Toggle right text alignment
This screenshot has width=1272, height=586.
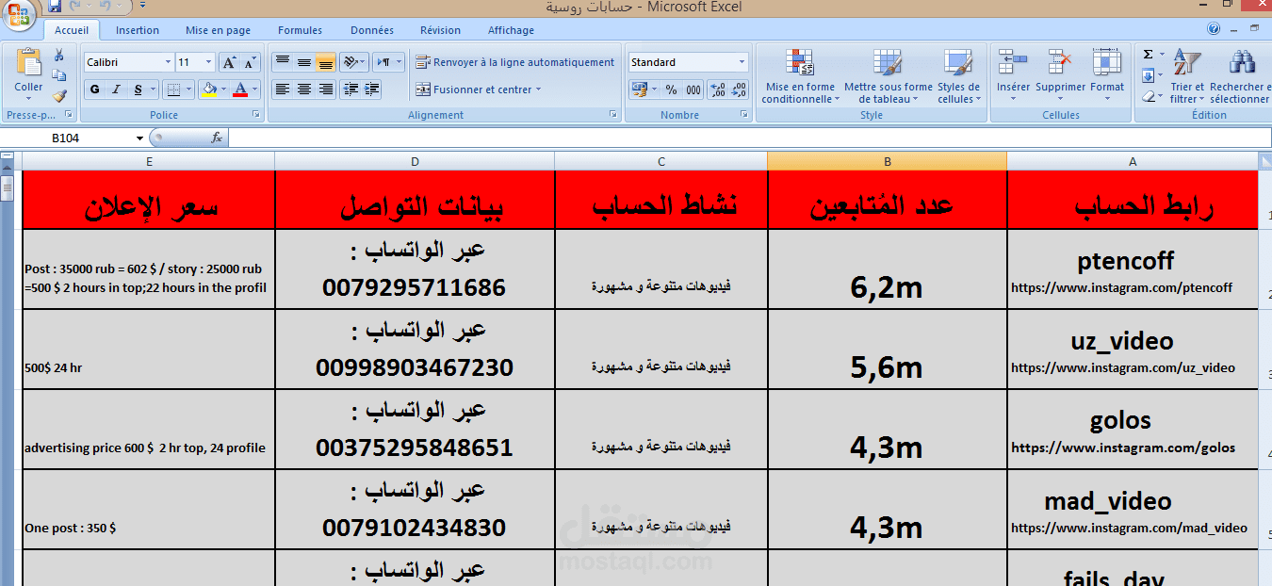click(326, 90)
